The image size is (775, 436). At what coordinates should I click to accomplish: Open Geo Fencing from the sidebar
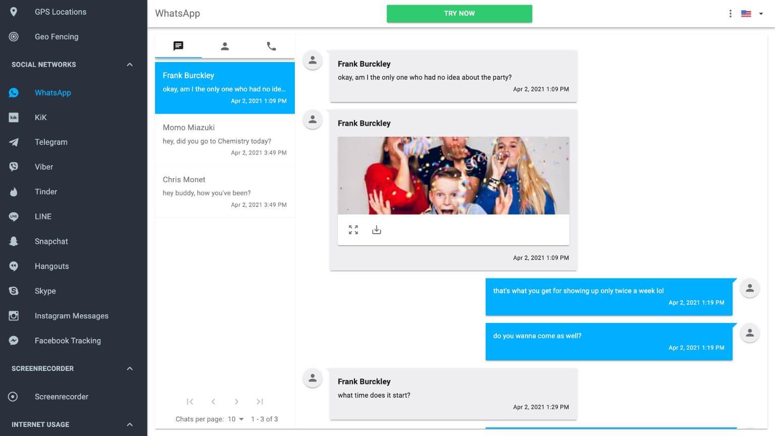click(56, 36)
